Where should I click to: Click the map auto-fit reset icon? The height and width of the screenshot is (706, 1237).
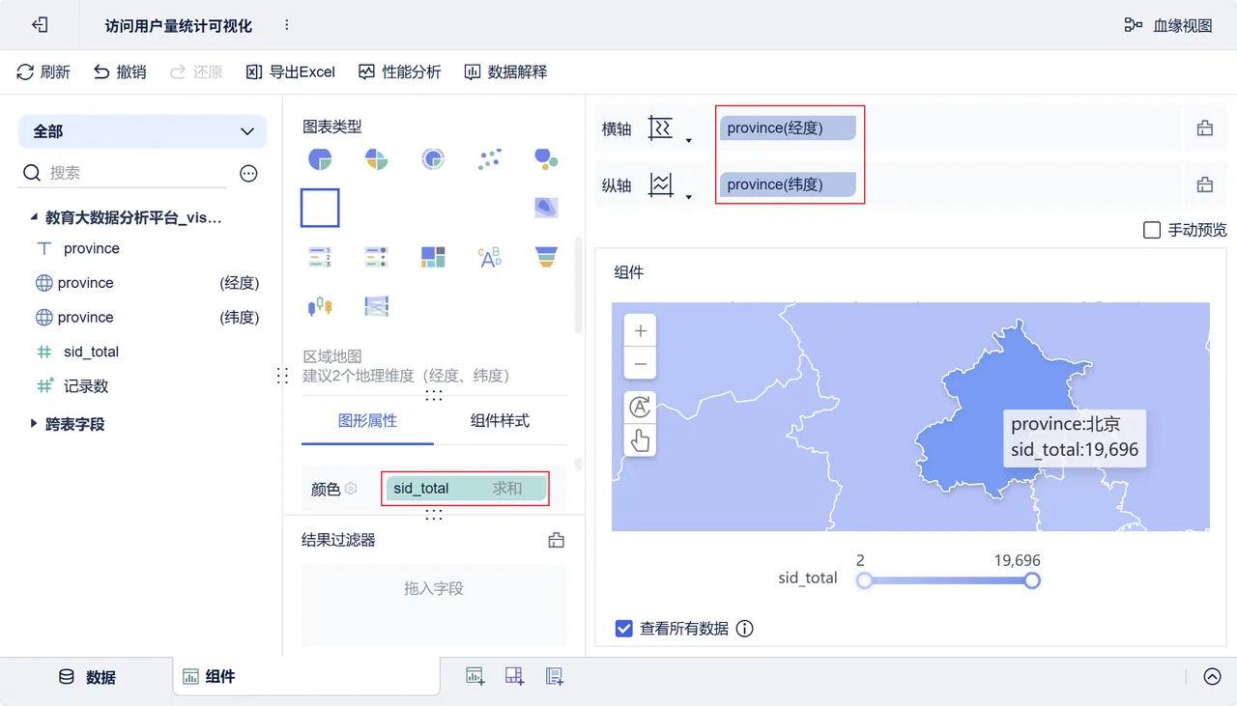pyautogui.click(x=641, y=408)
